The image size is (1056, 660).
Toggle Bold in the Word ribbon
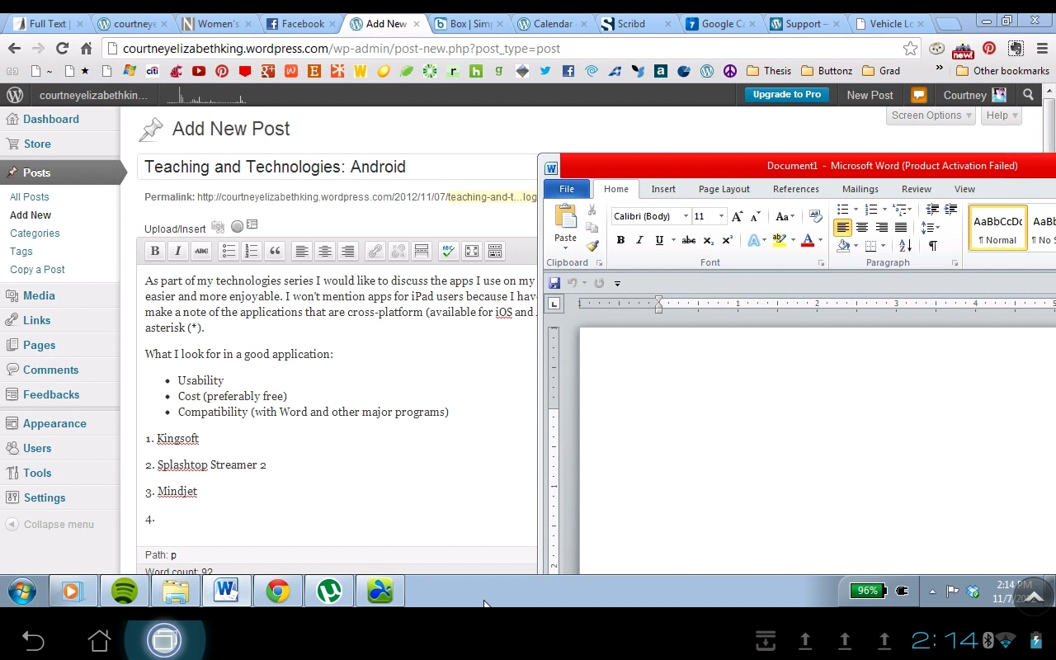click(620, 240)
